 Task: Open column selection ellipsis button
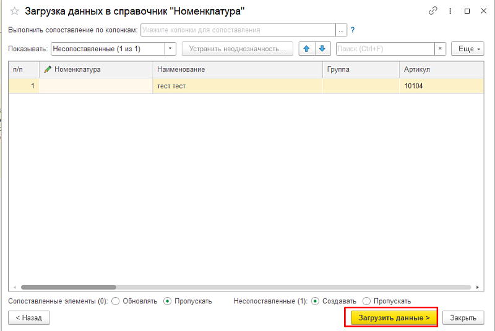pos(341,30)
